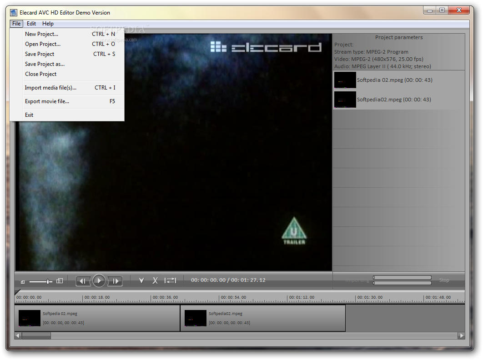
Task: Click timeline ruler at 00: 01: 12. 00
Action: pyautogui.click(x=302, y=297)
